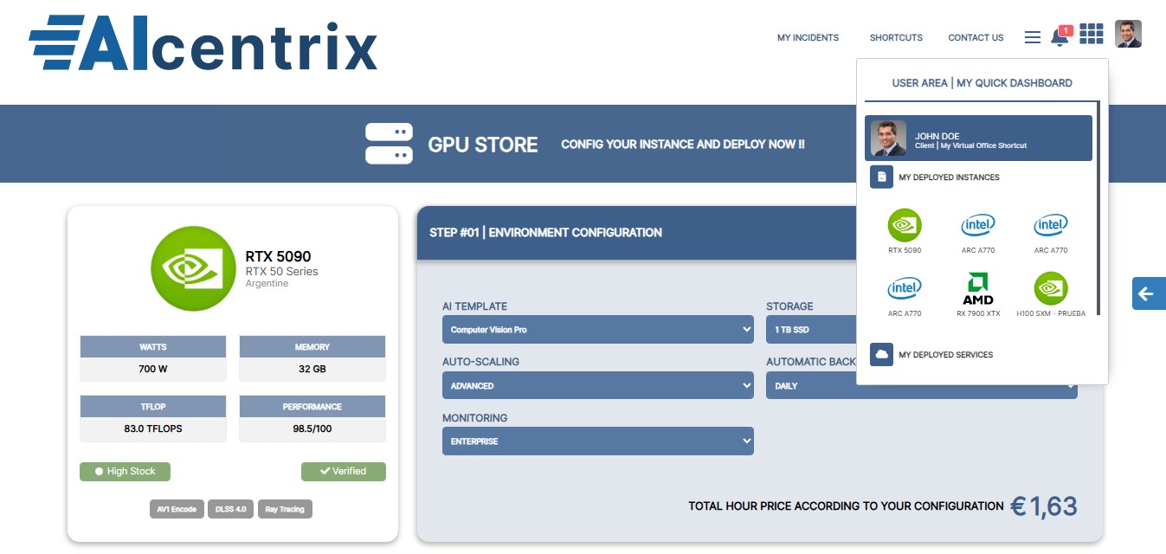The width and height of the screenshot is (1166, 554).
Task: Go to My Incidents
Action: click(808, 38)
